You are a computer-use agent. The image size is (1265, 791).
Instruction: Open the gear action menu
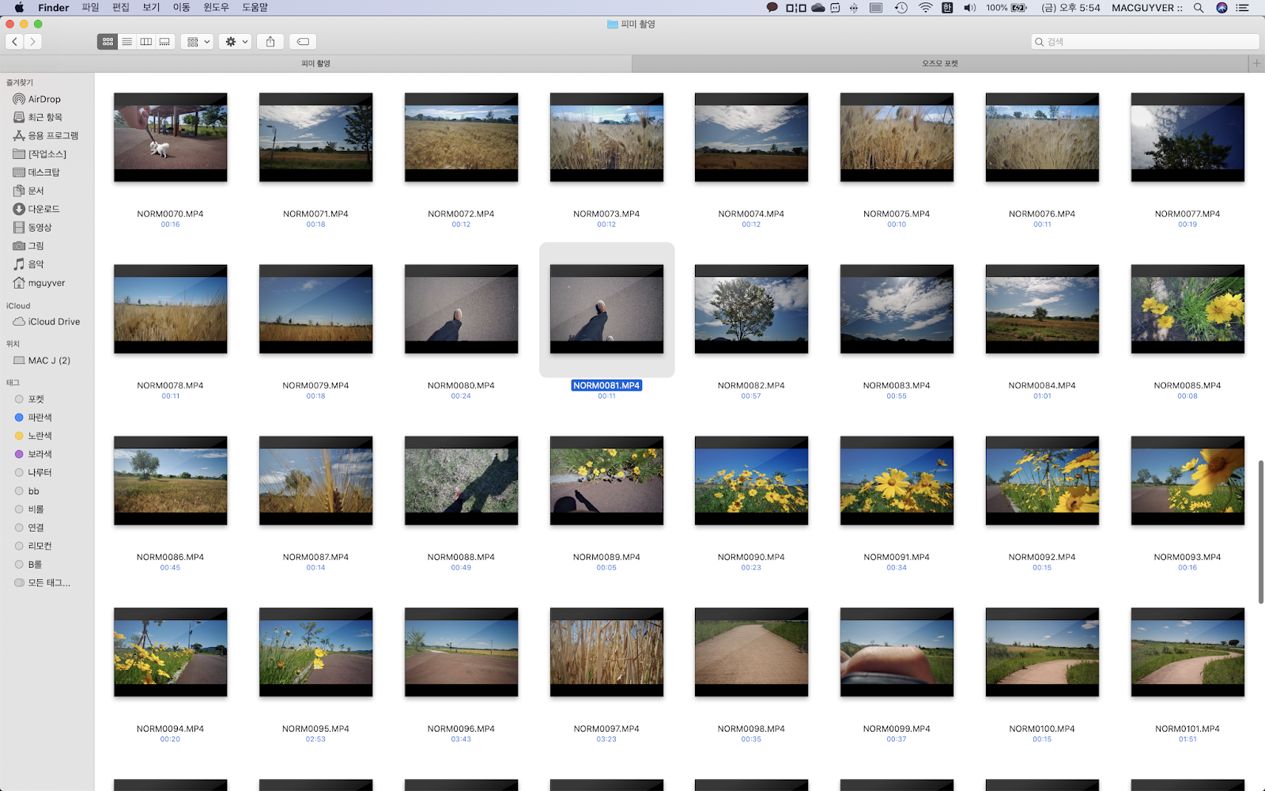235,42
